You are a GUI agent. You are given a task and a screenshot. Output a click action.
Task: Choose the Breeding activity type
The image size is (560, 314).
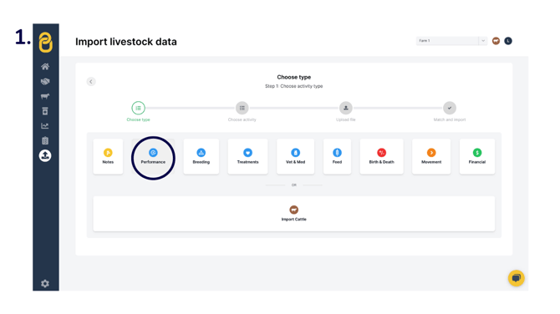(201, 156)
